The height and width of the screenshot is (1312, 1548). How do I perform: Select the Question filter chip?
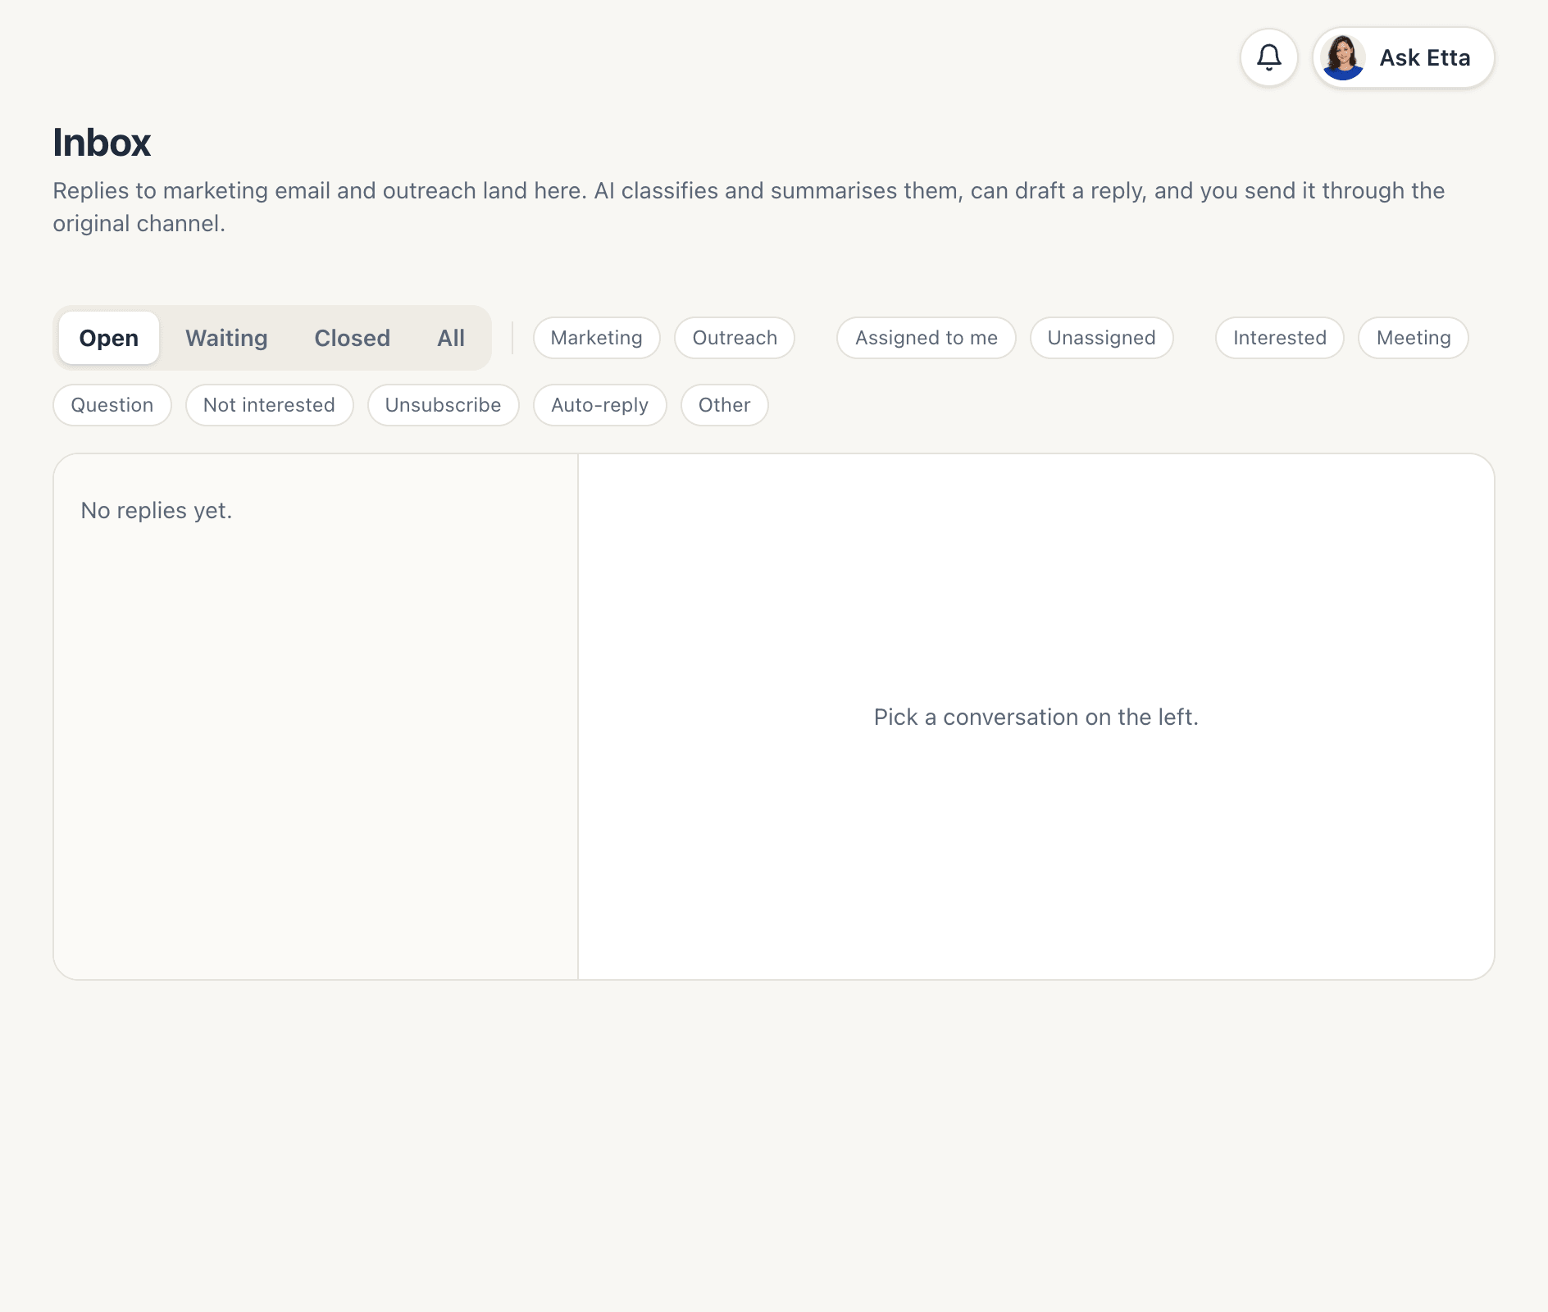click(112, 405)
